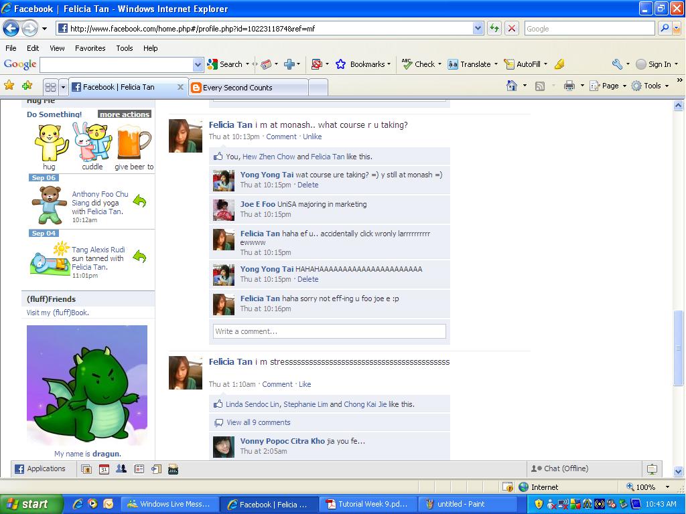The width and height of the screenshot is (686, 514).
Task: Open Windows Media Player quick launch icon
Action: pyautogui.click(x=92, y=504)
